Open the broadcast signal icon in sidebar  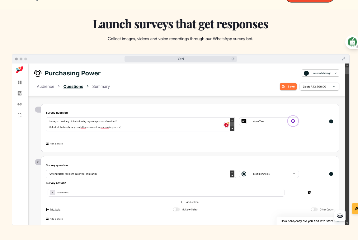[x=20, y=104]
